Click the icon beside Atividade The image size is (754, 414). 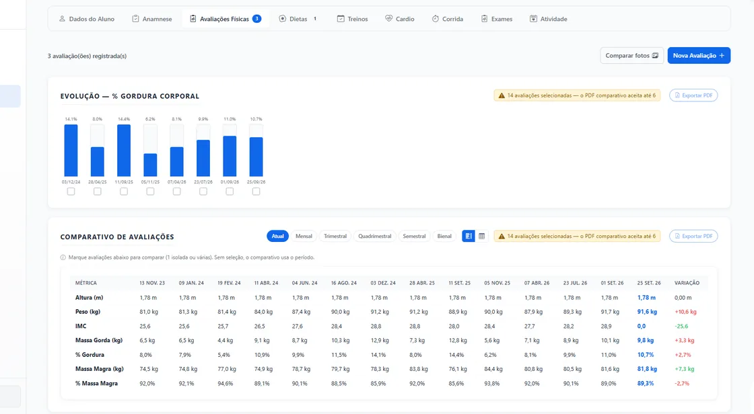click(x=533, y=19)
